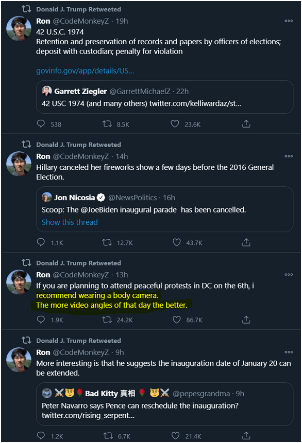Open the quoted Jon Nicosia tweet
302x443 pixels.
(165, 209)
